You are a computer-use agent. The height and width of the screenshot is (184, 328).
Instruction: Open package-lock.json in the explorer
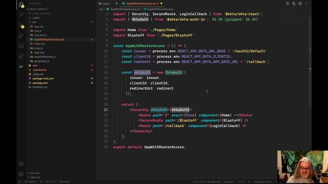click(43, 78)
